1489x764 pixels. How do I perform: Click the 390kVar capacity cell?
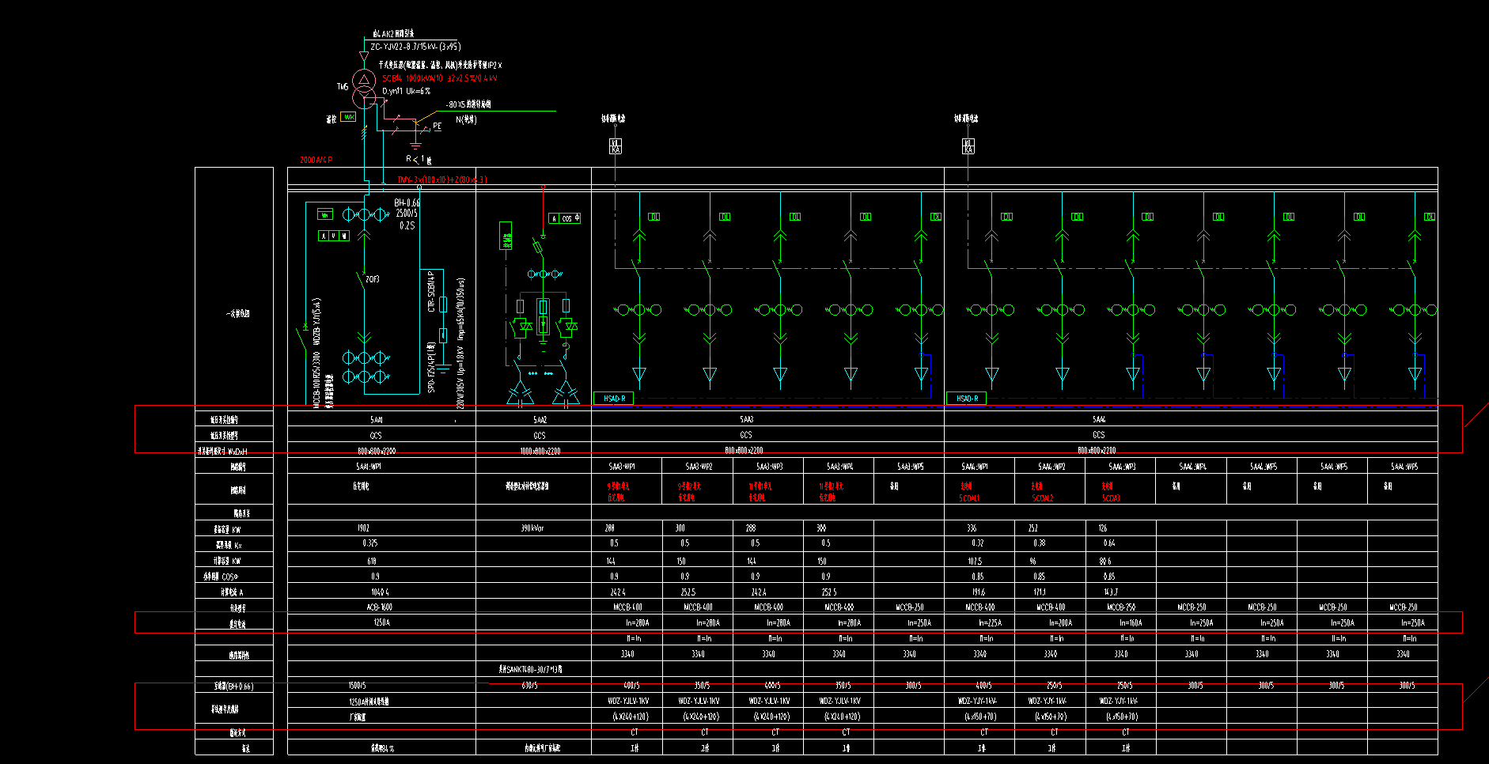[532, 528]
